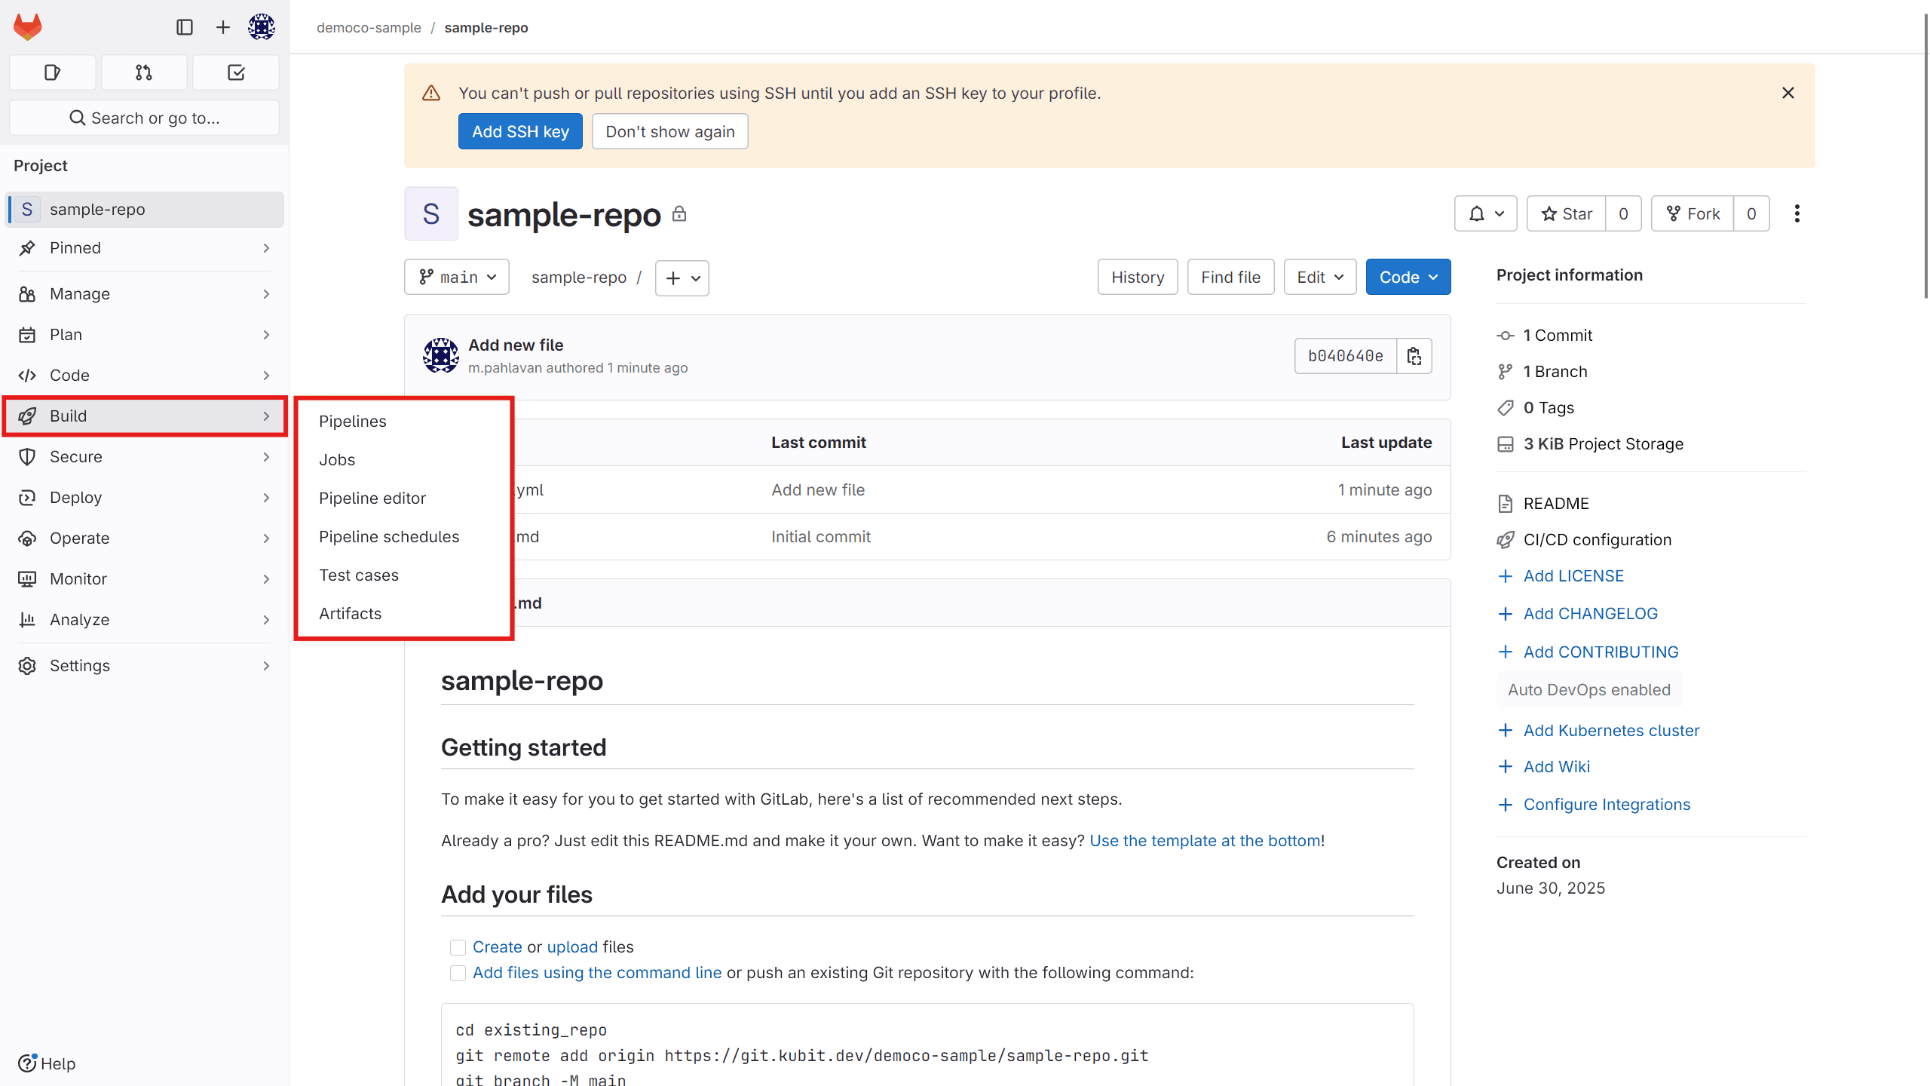The width and height of the screenshot is (1930, 1086).
Task: Open assigned issues shortcut icon
Action: pos(53,72)
